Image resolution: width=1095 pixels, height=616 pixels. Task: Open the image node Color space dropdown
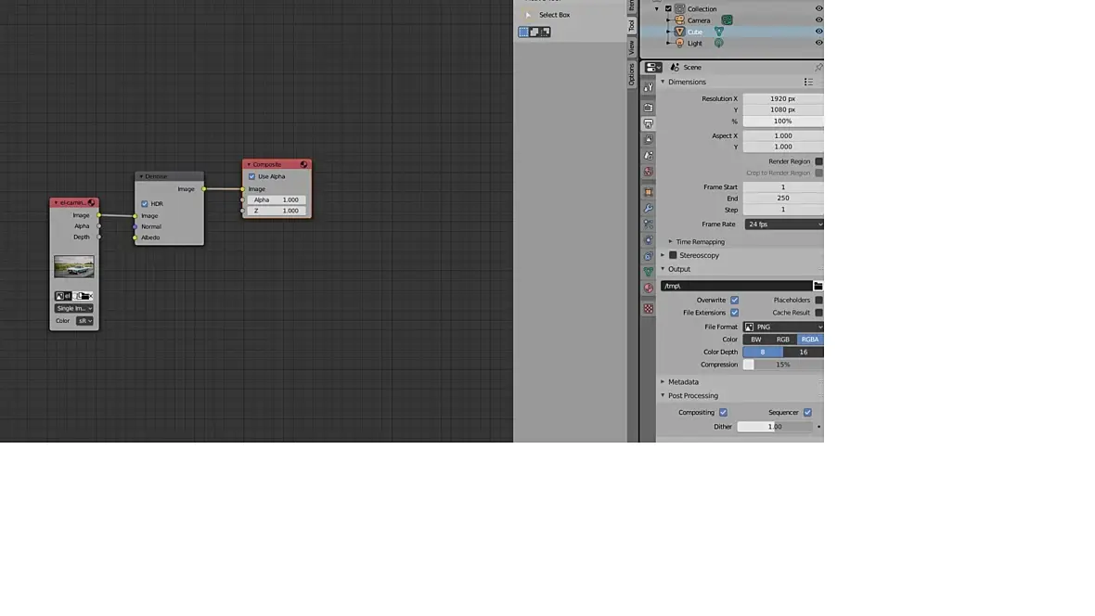point(84,321)
